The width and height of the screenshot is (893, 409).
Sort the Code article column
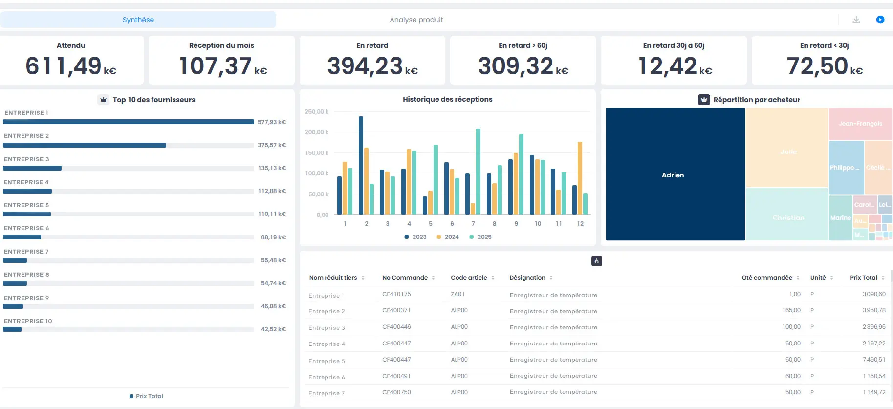tap(493, 278)
